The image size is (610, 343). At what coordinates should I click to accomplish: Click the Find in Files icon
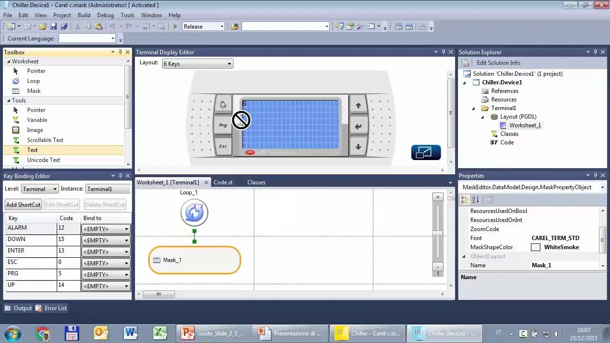(234, 27)
